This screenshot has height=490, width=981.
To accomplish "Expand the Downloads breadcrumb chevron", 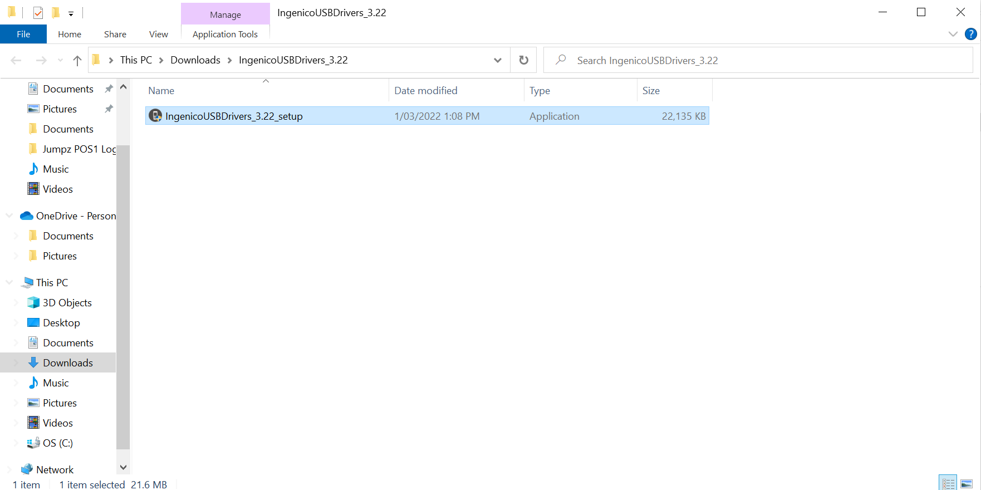I will [x=229, y=60].
